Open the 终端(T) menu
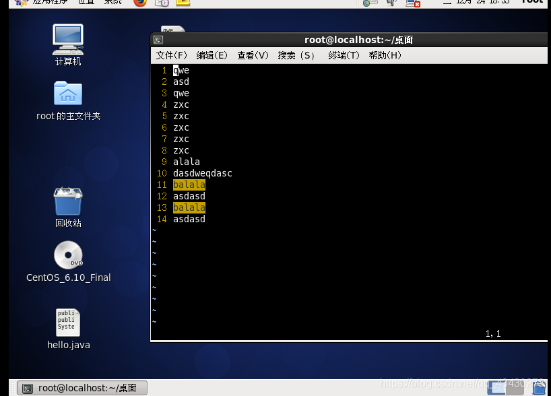Viewport: 551px width, 396px height. click(x=344, y=55)
